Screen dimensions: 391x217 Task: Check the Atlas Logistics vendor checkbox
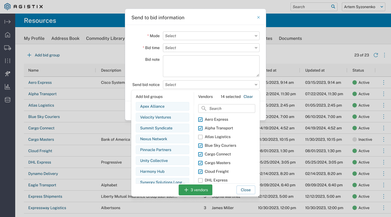tap(200, 137)
